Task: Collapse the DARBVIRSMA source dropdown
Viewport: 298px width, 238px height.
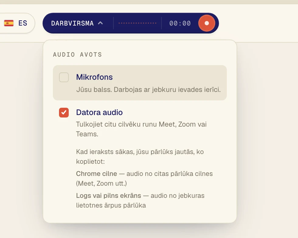Action: pos(77,23)
